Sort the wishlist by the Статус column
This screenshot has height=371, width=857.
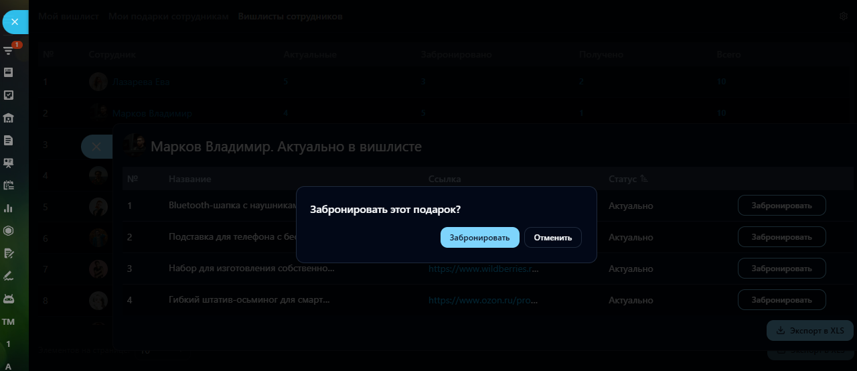click(628, 179)
